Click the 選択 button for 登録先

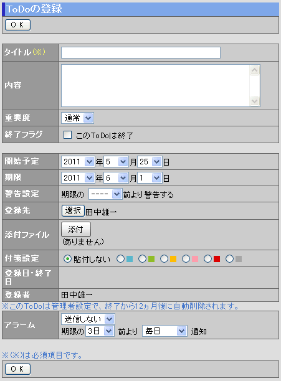(x=73, y=210)
